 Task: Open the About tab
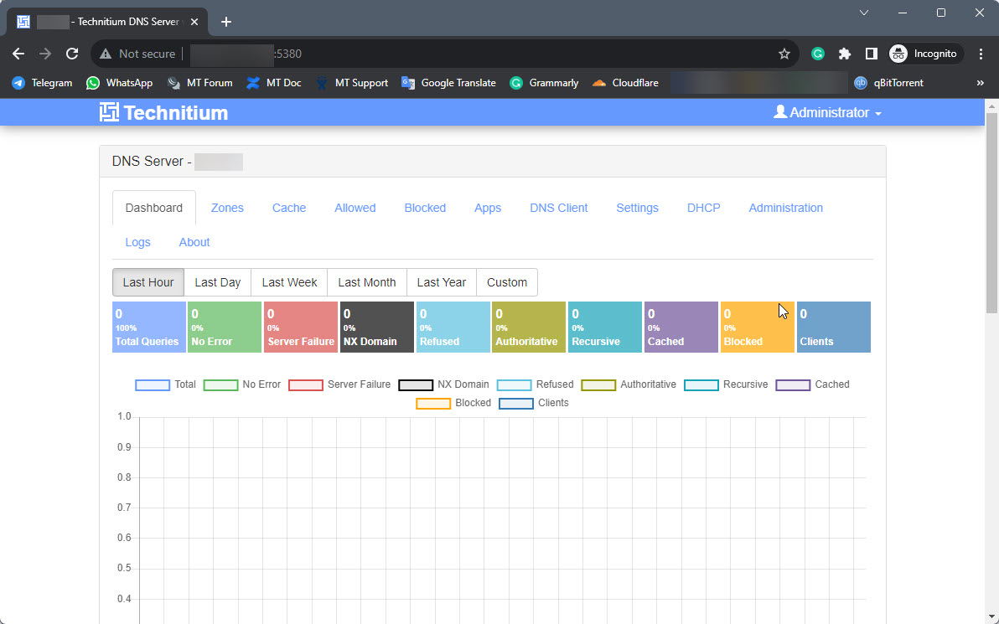coord(194,243)
